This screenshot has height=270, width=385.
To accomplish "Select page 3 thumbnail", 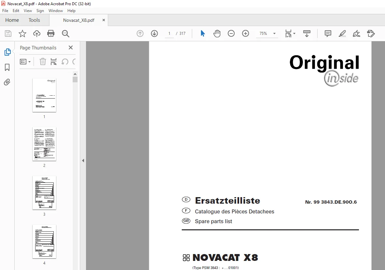I will coord(44,193).
